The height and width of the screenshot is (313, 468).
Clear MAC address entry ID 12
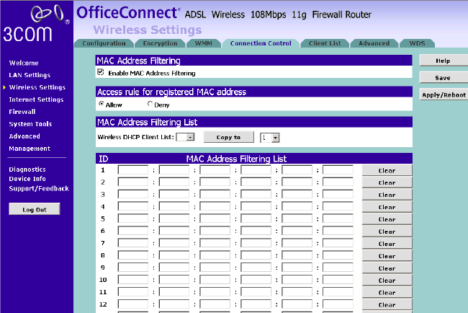(387, 304)
